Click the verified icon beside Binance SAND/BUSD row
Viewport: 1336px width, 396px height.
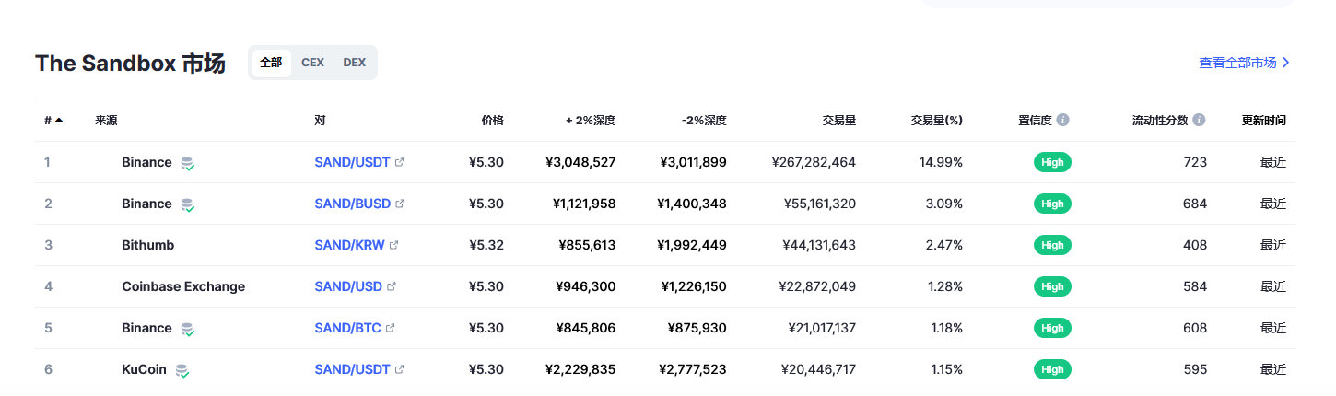pyautogui.click(x=187, y=204)
